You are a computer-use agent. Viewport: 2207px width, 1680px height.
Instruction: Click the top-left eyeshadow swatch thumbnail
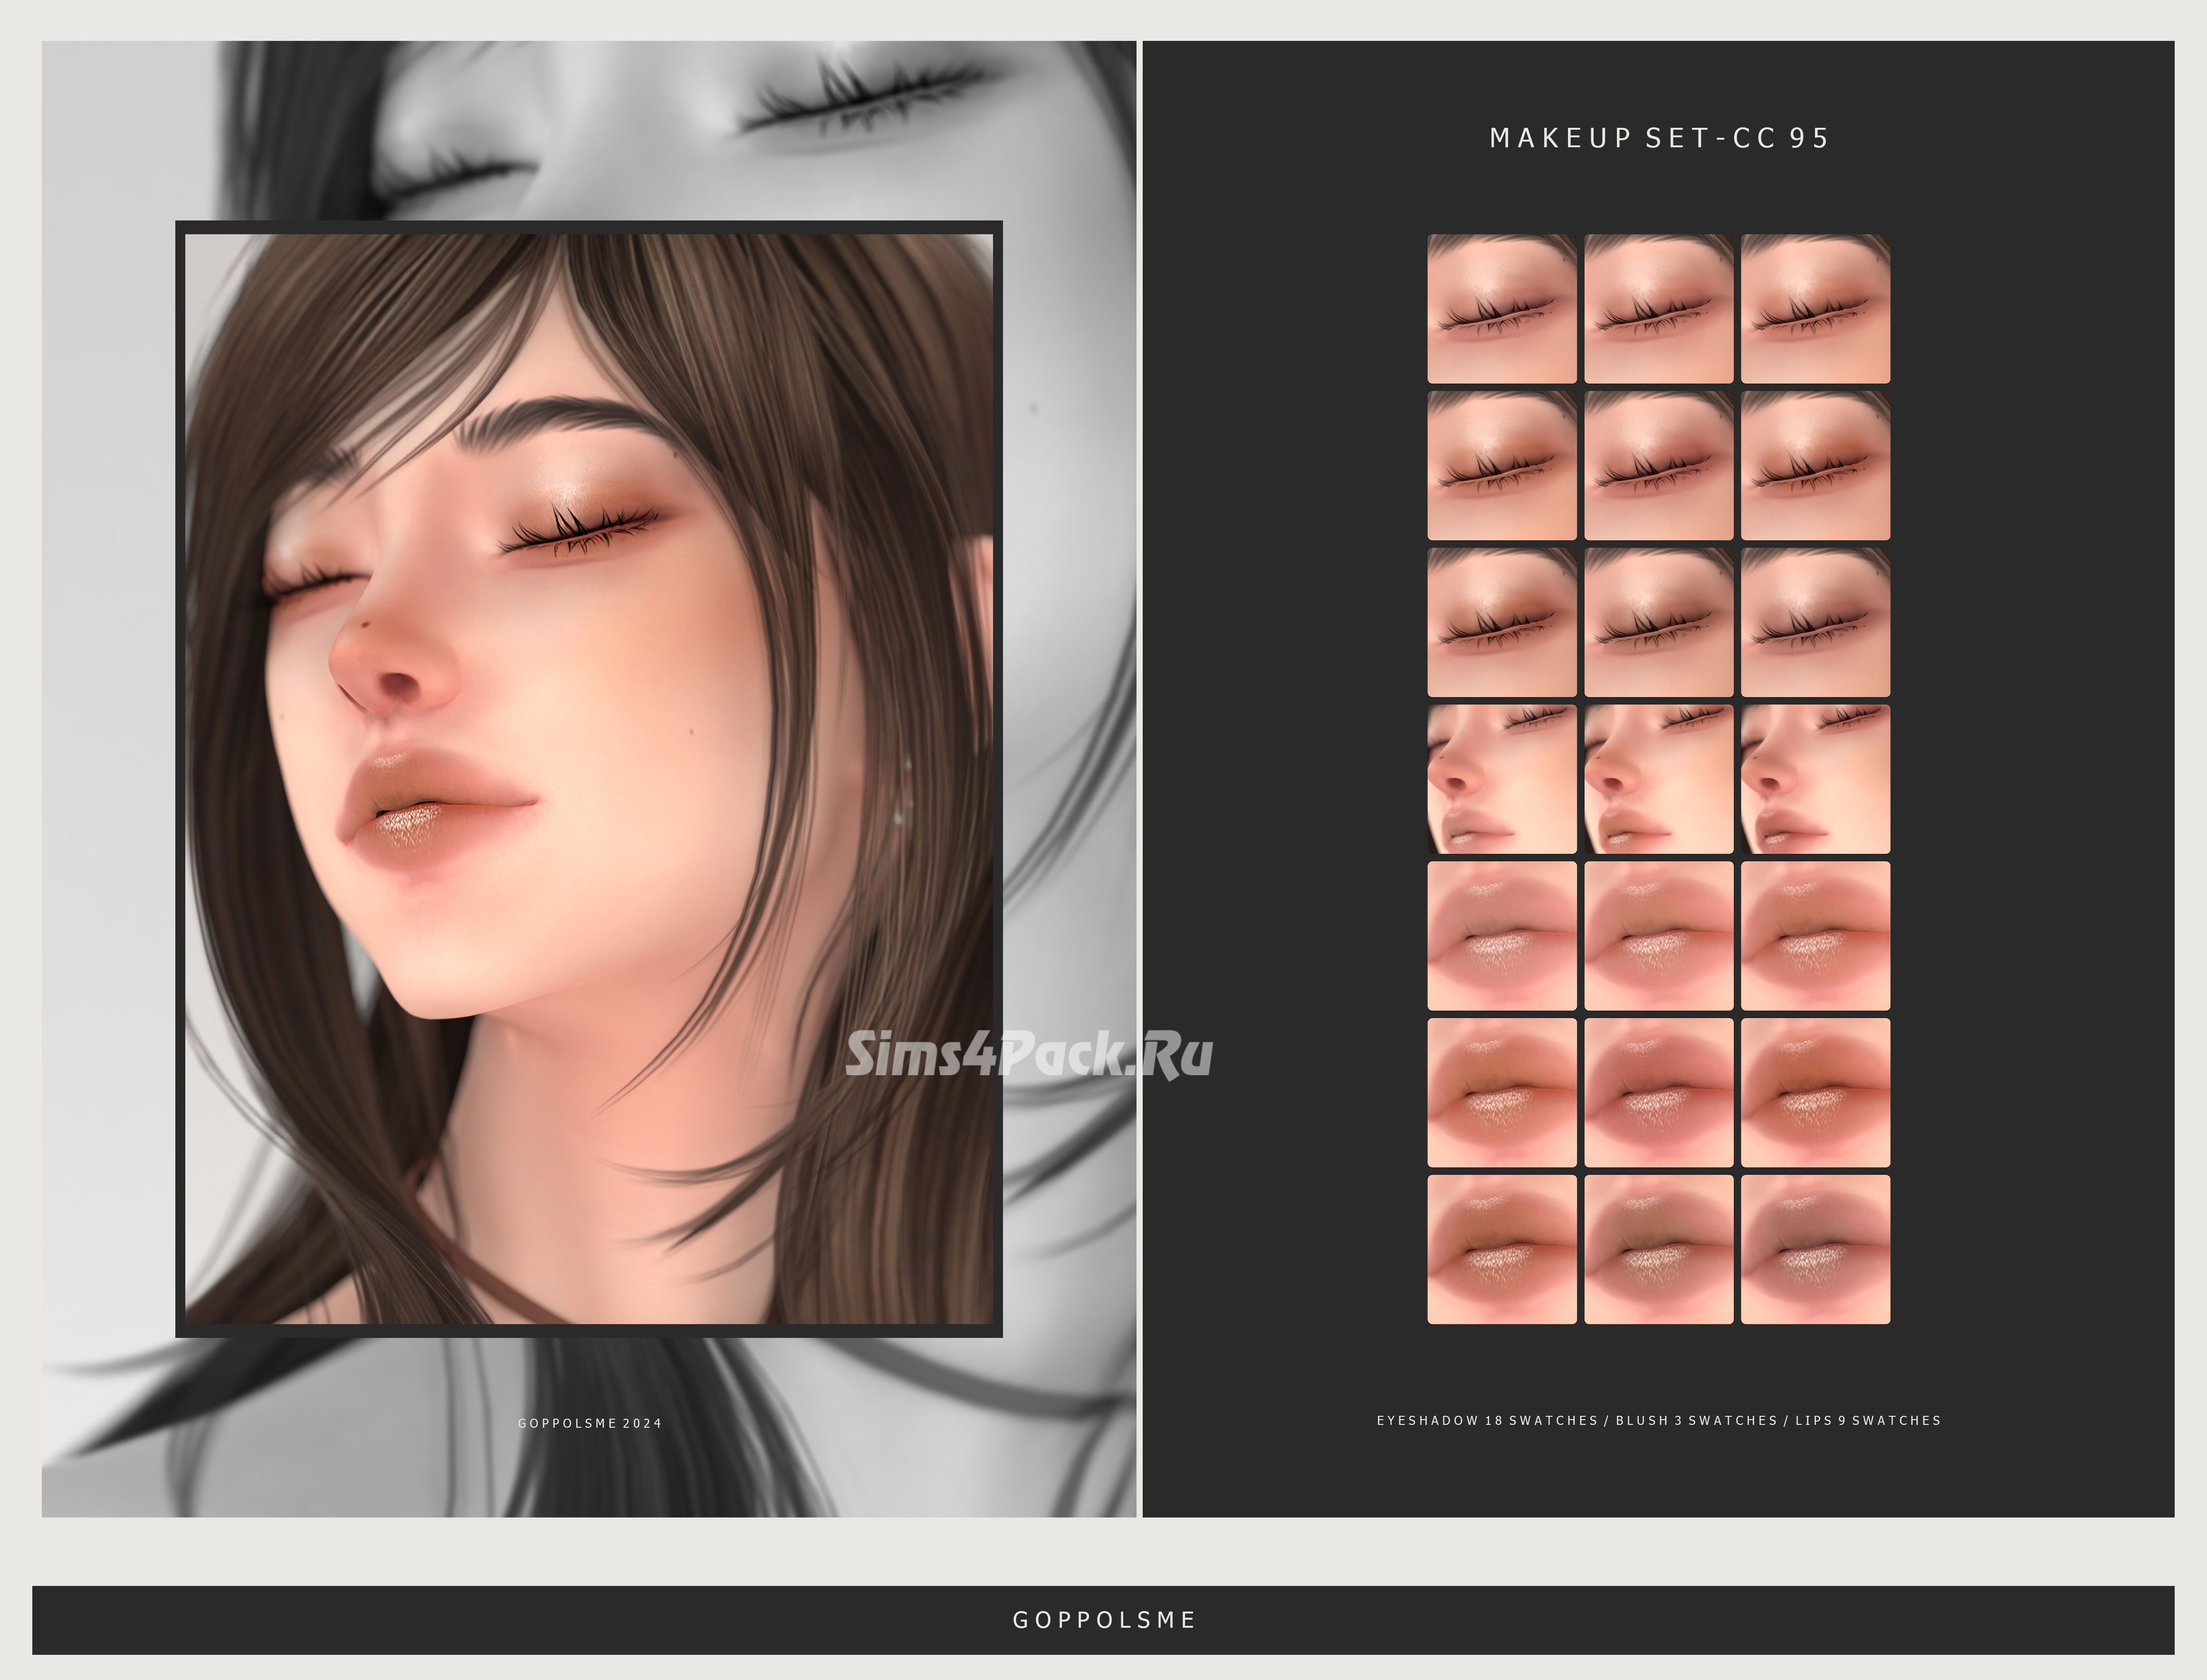(x=1501, y=309)
